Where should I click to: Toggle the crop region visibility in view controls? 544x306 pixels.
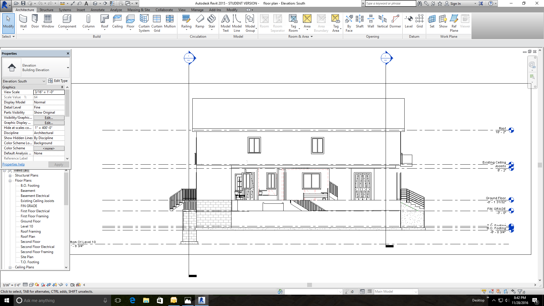55,285
